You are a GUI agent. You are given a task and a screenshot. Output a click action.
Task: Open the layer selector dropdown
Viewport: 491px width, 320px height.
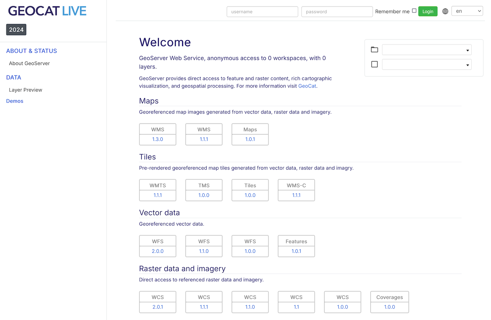click(426, 65)
